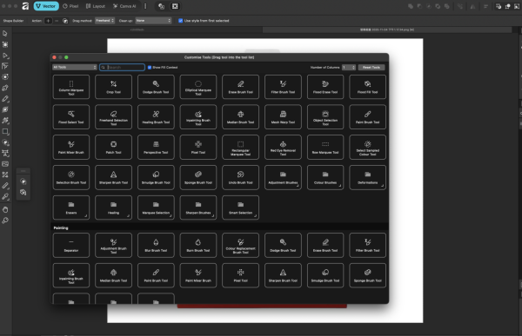
Task: Click the Reset Tools button
Action: (x=371, y=67)
